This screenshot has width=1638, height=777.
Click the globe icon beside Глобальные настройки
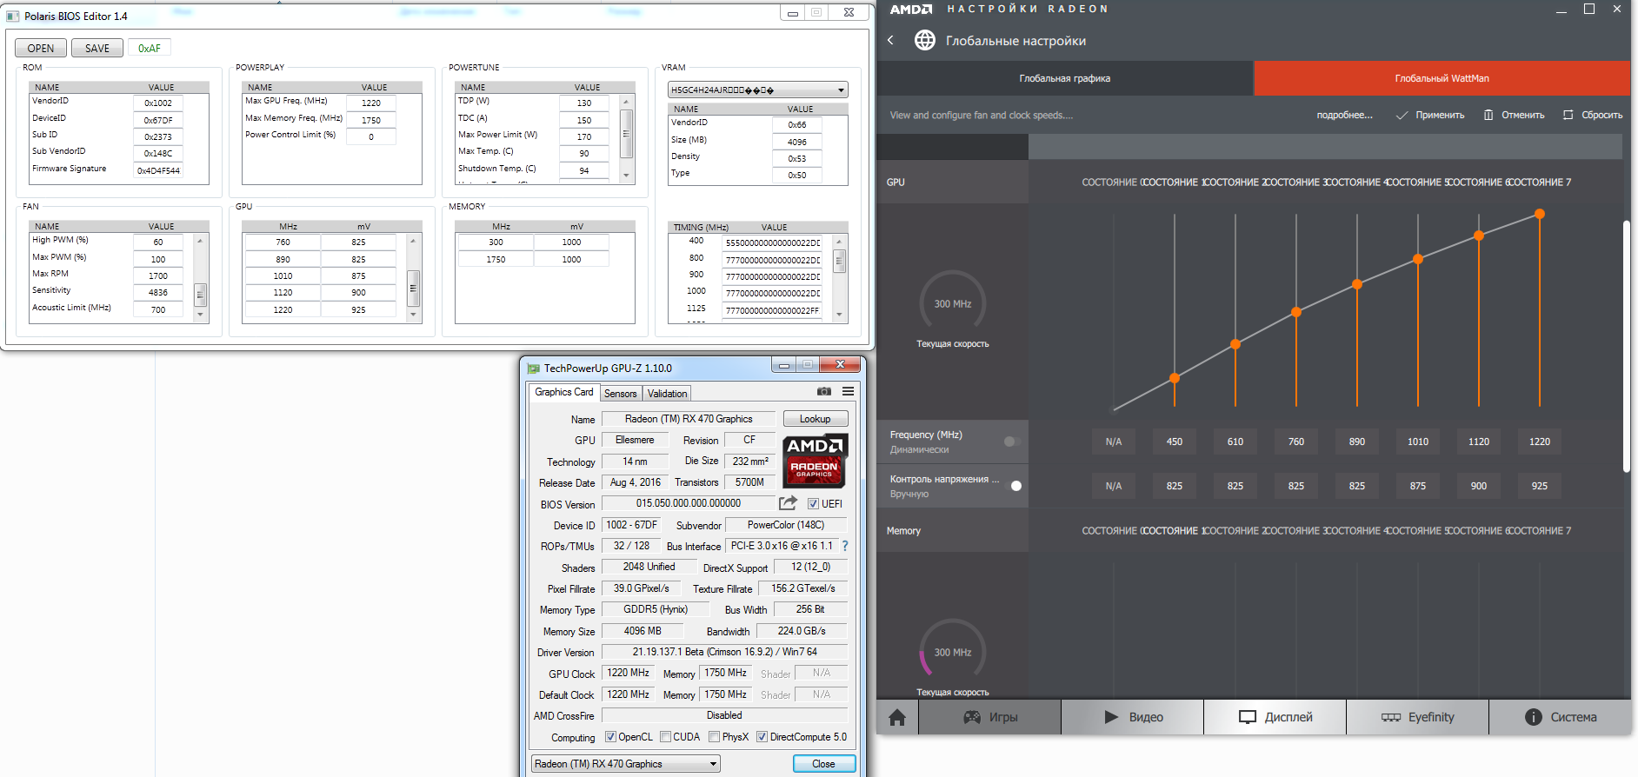tap(925, 40)
